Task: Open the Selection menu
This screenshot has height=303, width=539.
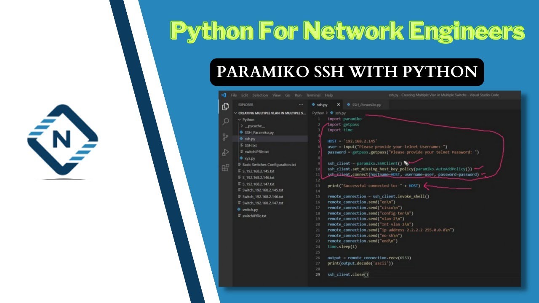Action: pyautogui.click(x=260, y=95)
